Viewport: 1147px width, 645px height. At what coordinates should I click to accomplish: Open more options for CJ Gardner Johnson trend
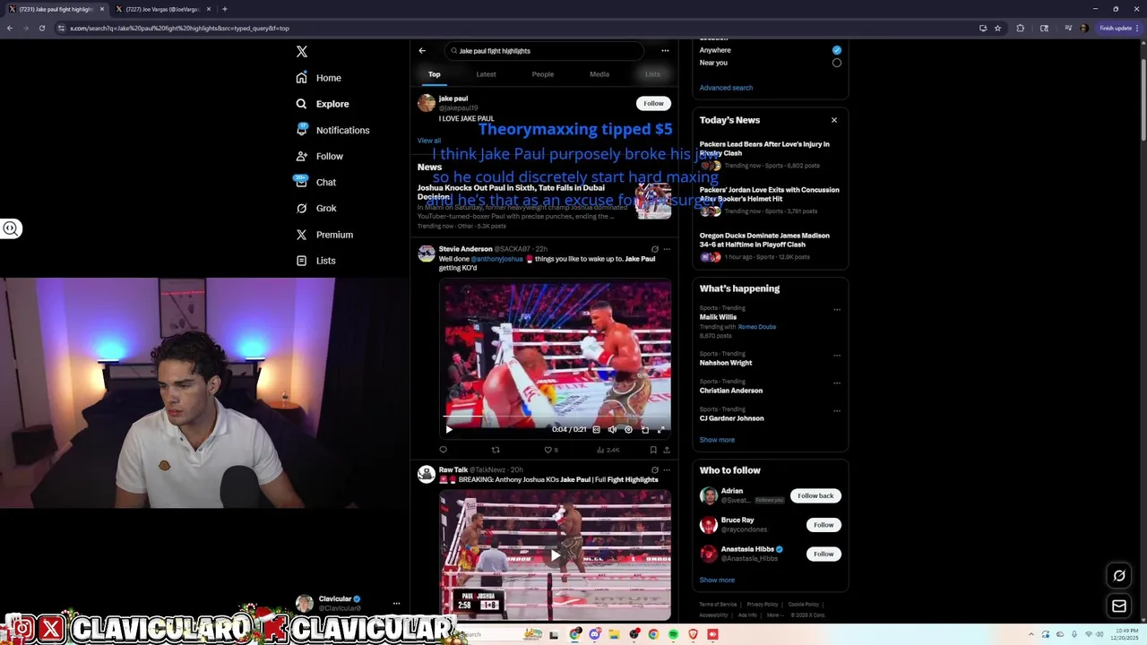[837, 411]
